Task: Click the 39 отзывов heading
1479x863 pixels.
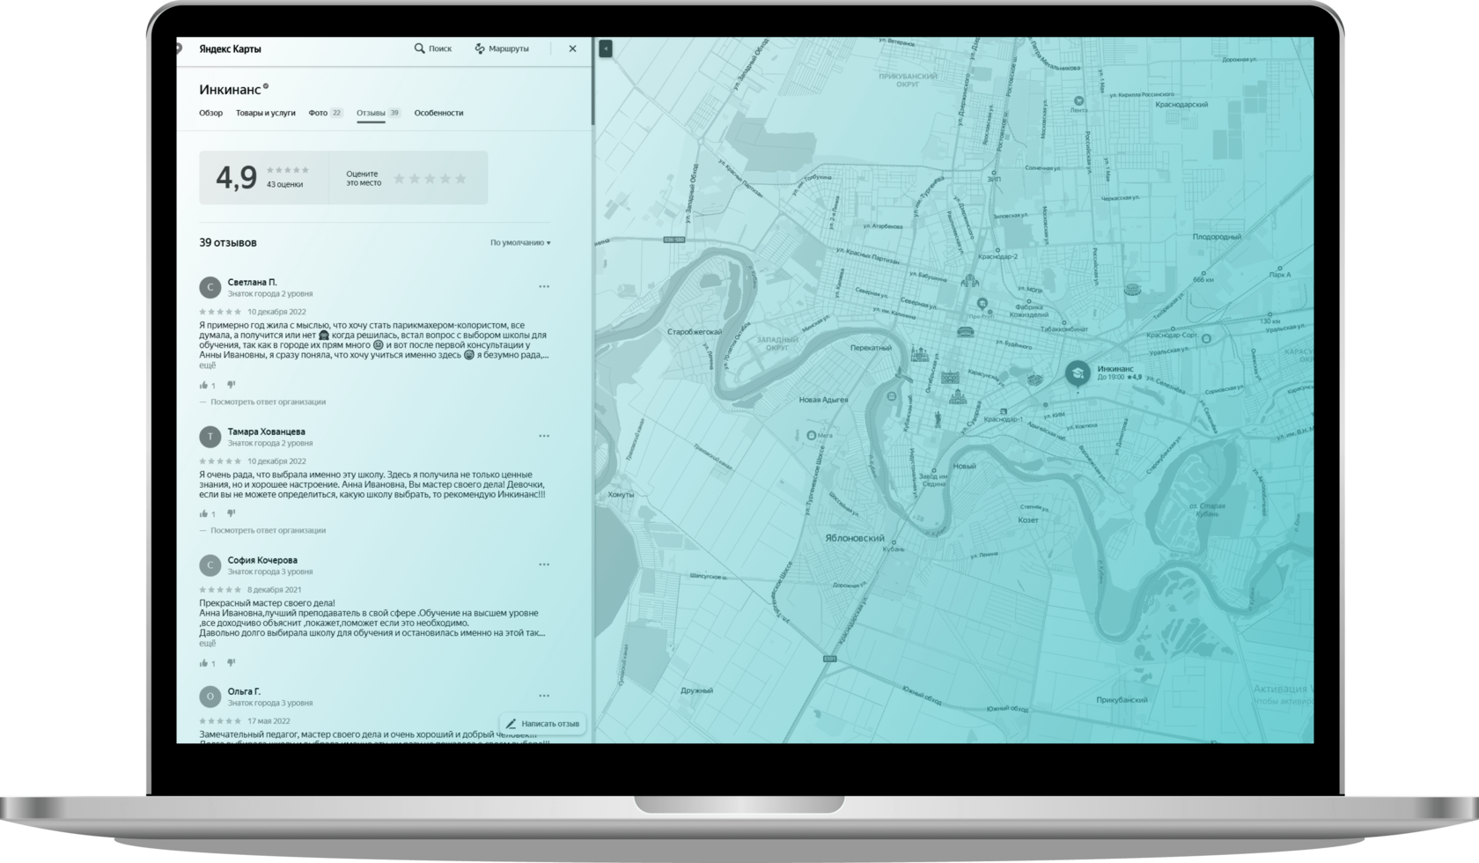Action: click(228, 243)
